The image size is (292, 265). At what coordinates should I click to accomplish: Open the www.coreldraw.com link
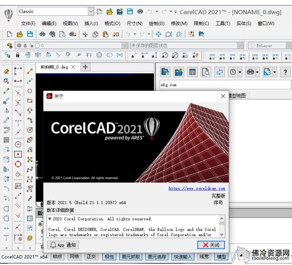point(197,188)
